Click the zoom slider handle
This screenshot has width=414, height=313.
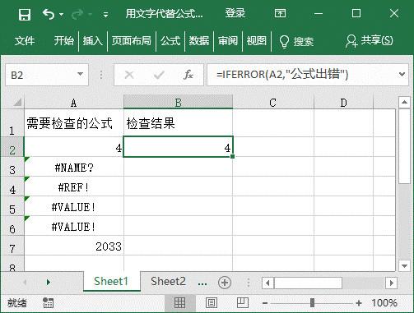312,303
